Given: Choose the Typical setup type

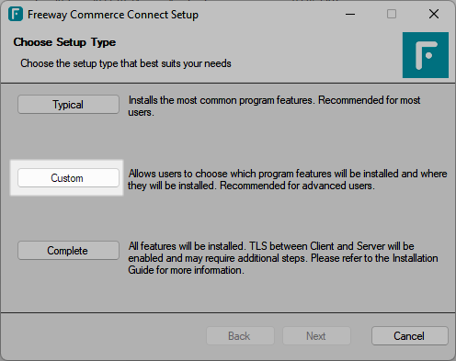Looking at the screenshot, I should pos(68,105).
